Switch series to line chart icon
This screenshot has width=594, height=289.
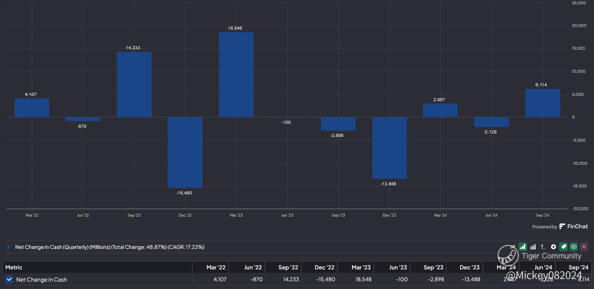[x=513, y=247]
